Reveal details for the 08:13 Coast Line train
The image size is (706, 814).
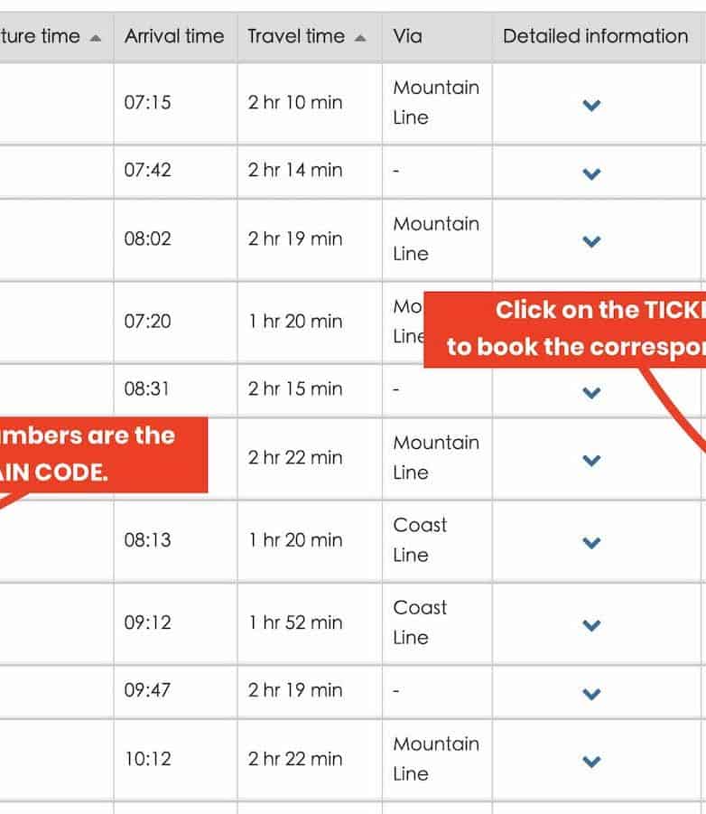click(591, 542)
